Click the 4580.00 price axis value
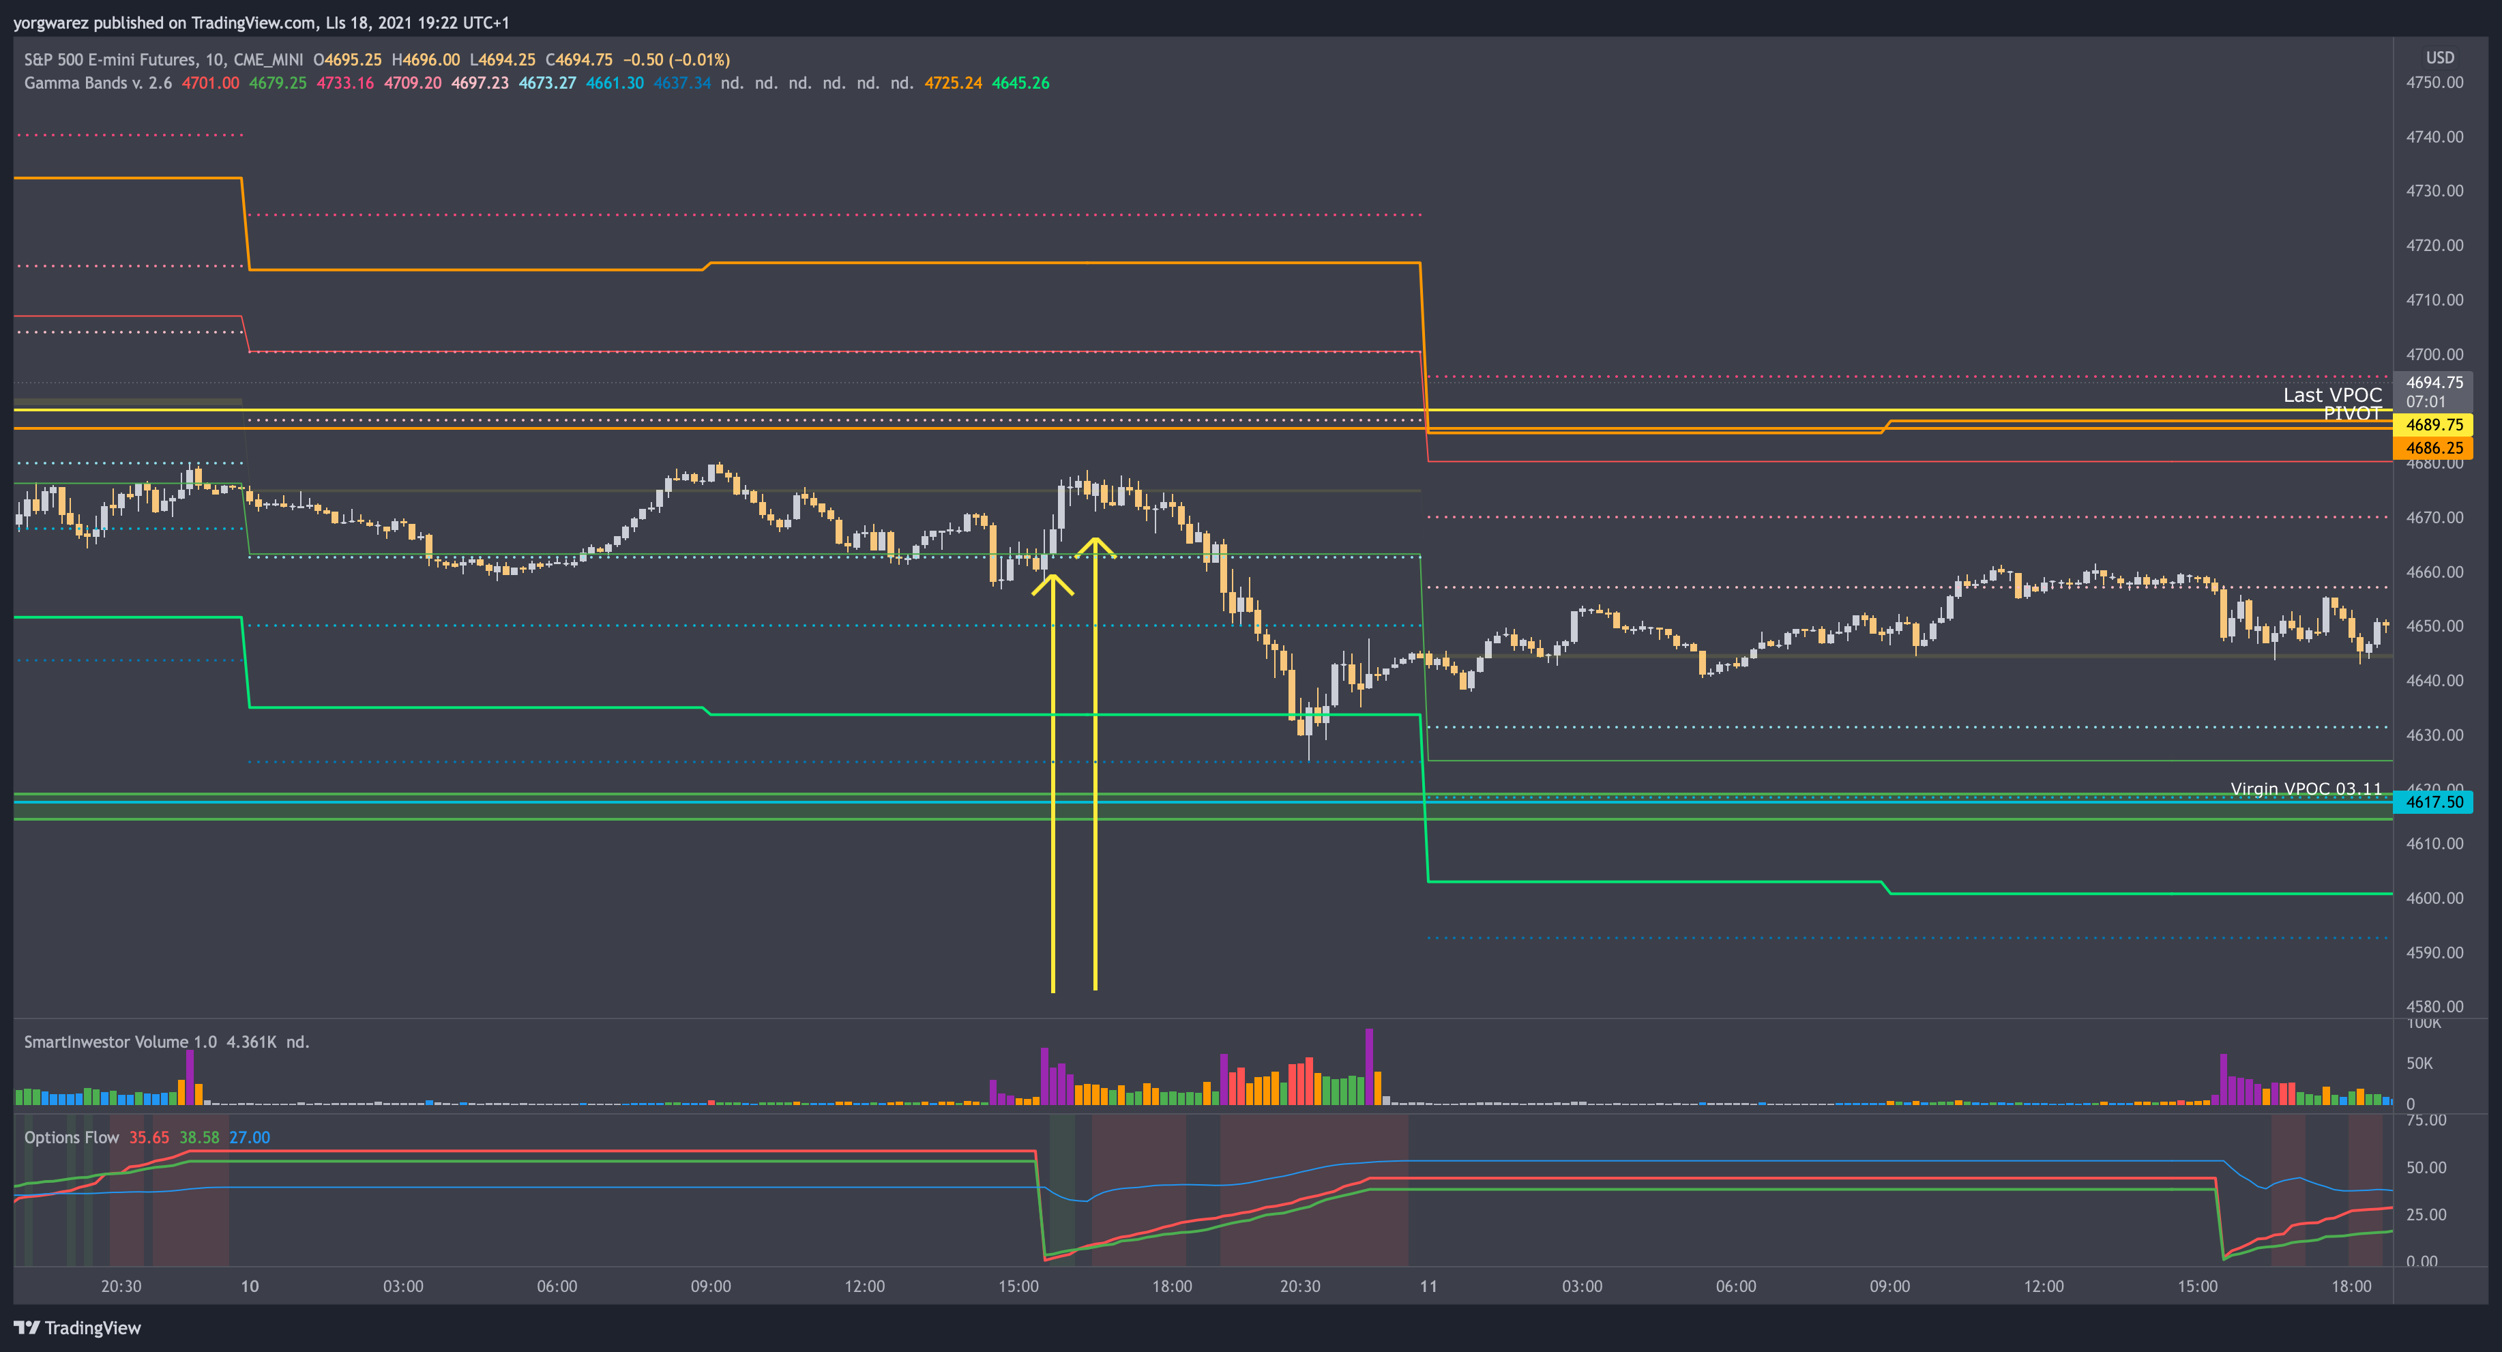Viewport: 2502px width, 1352px height. (x=2434, y=1006)
